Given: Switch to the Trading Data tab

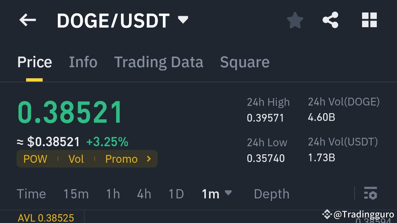Looking at the screenshot, I should click(x=159, y=62).
